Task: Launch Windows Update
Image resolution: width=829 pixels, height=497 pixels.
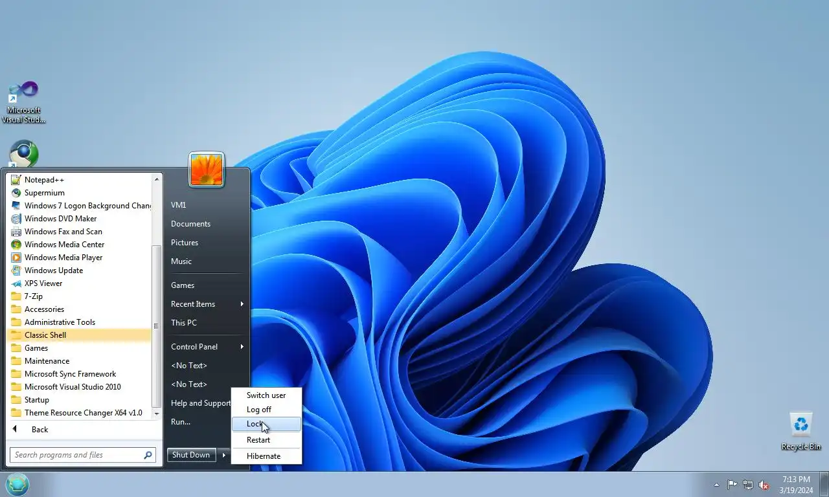Action: (79, 270)
